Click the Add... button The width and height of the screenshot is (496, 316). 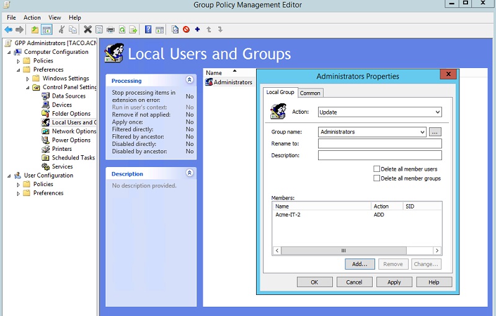coord(360,264)
